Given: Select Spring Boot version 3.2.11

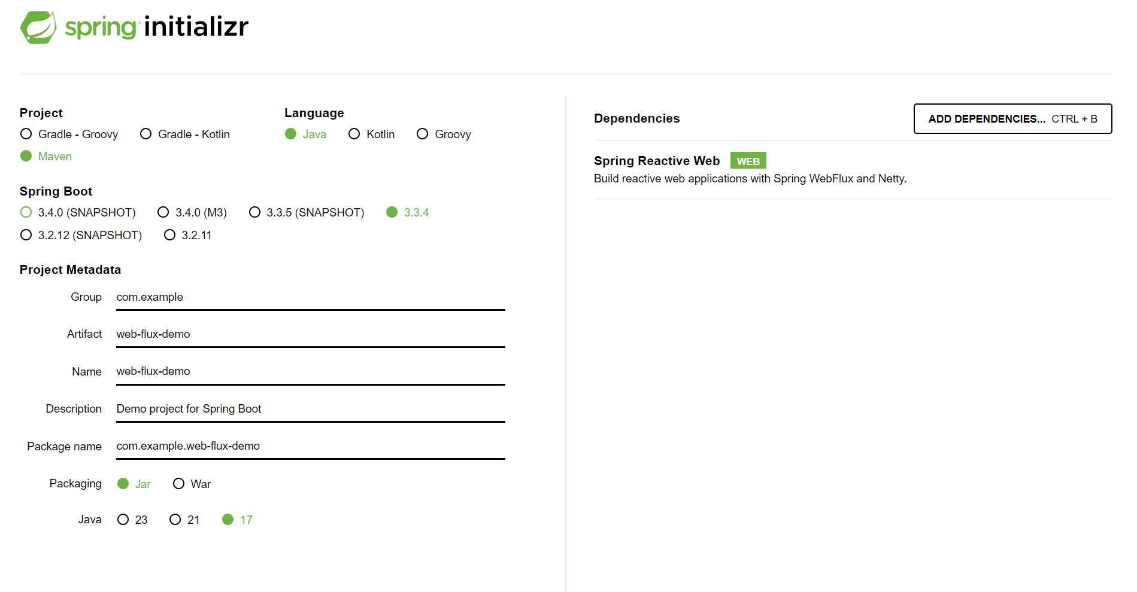Looking at the screenshot, I should 187,235.
